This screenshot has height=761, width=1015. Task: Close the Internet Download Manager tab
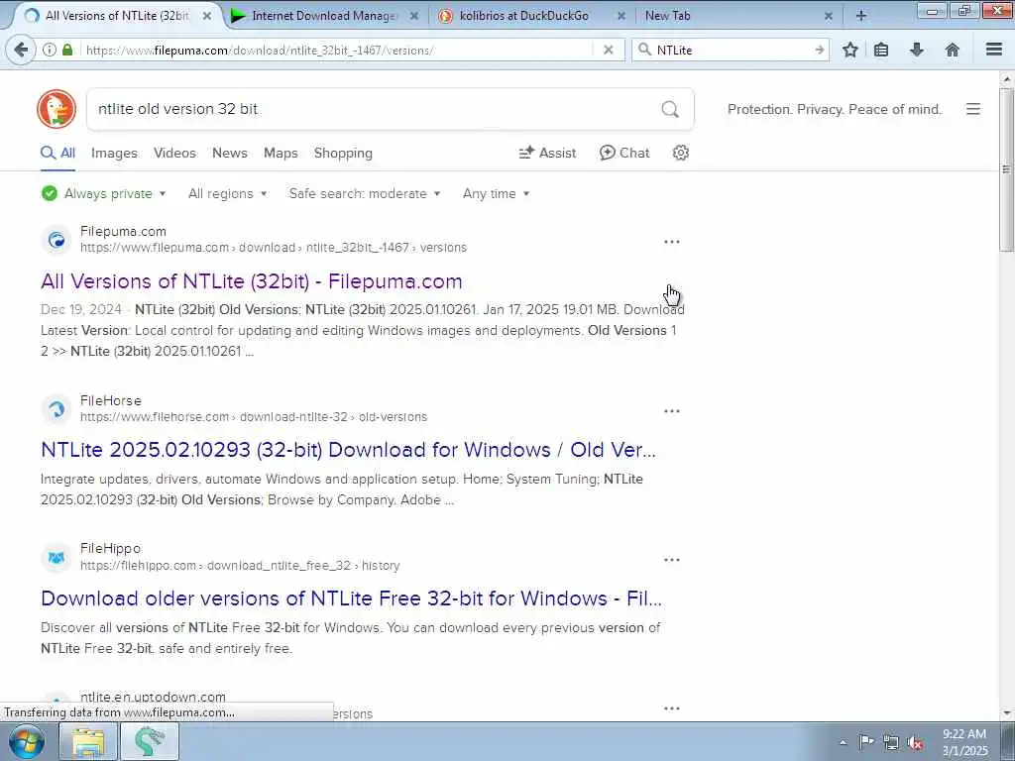tap(414, 16)
